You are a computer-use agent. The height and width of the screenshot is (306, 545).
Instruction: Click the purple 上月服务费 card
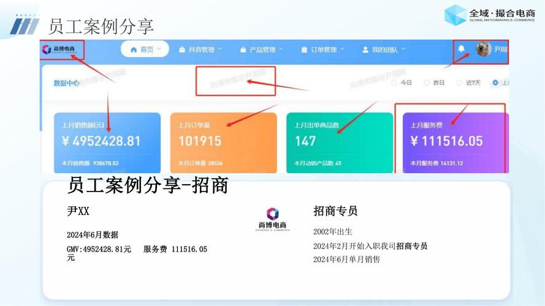(x=455, y=143)
